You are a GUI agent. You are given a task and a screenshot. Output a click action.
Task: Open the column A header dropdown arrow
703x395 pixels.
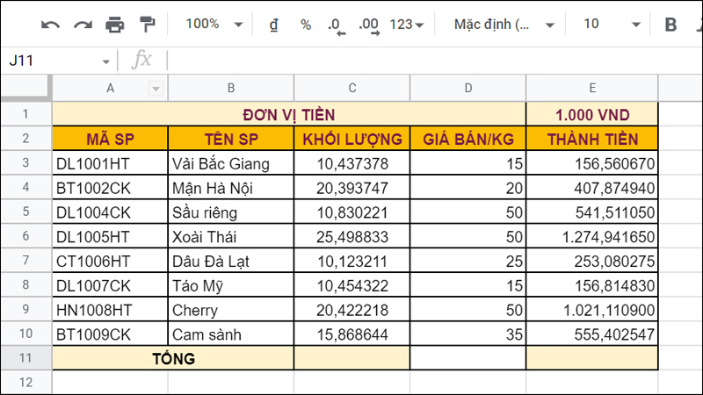[156, 88]
